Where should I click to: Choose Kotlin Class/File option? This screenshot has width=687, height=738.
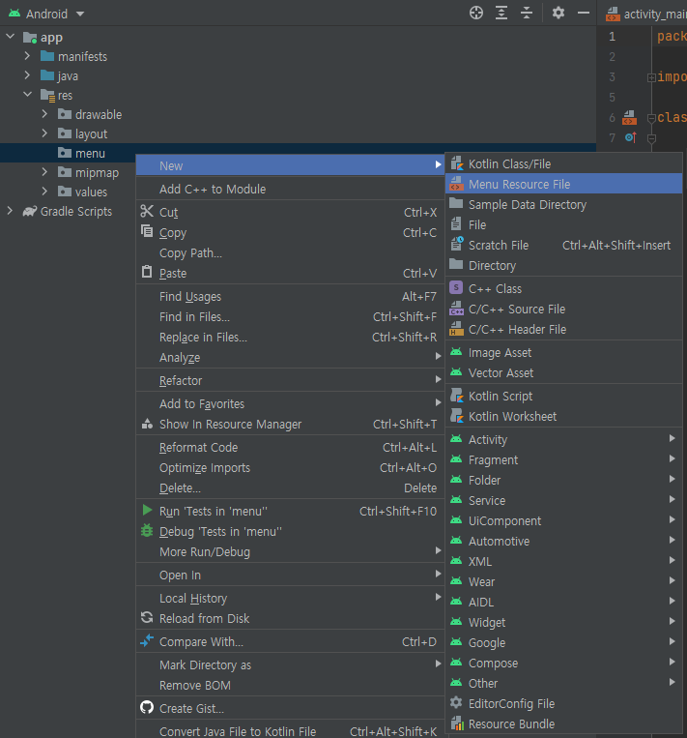click(563, 163)
